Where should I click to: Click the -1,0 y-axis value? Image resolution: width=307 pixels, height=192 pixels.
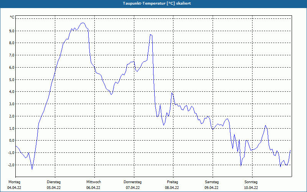coord(11,152)
